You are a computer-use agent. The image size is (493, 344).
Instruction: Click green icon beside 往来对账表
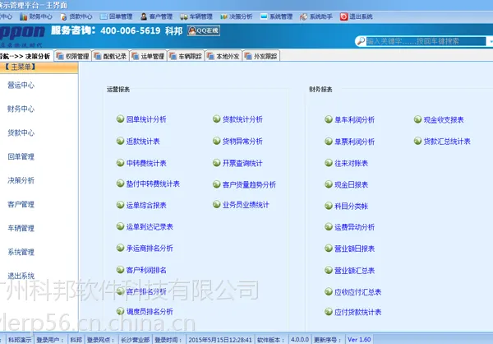click(x=329, y=163)
